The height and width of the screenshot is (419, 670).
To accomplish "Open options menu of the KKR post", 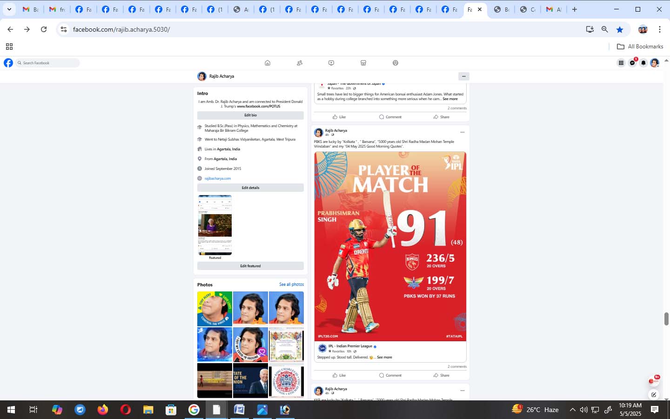I will tap(462, 391).
